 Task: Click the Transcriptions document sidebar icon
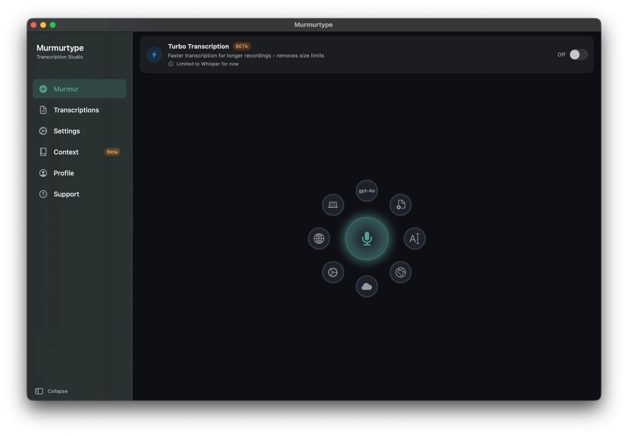click(x=43, y=110)
